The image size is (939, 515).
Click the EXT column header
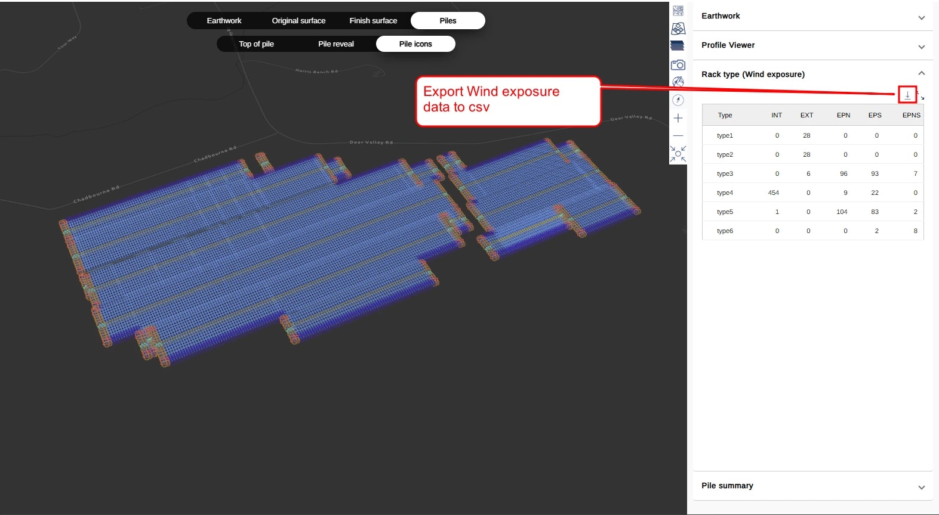coord(806,115)
